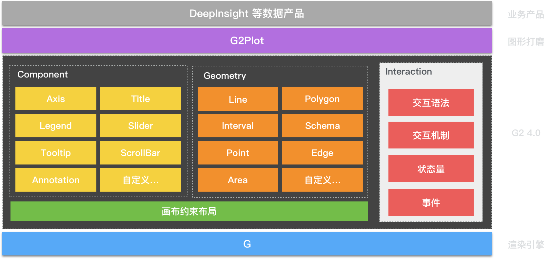Click the 交互语法 interaction block
Image resolution: width=552 pixels, height=259 pixels.
[431, 103]
